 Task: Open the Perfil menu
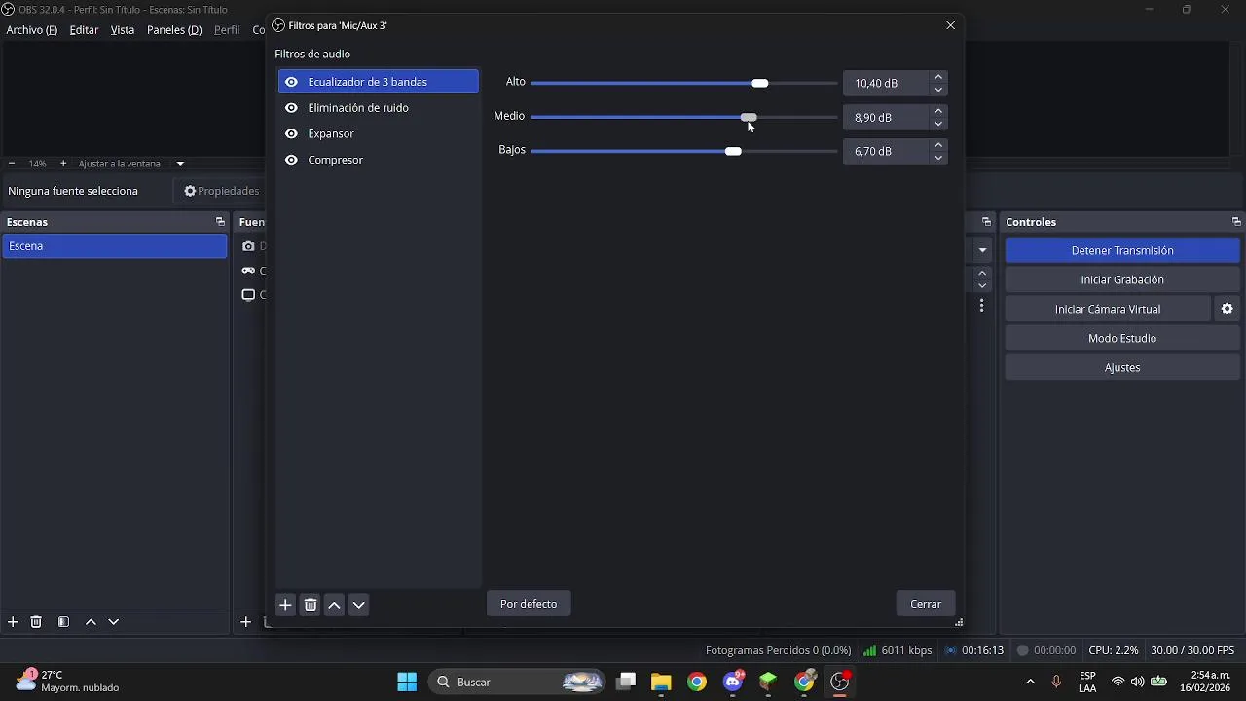(x=227, y=30)
